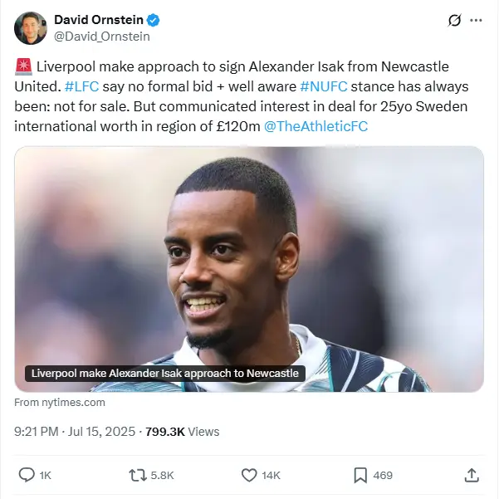The image size is (499, 499).
Task: Bookmark the tweet with the bookmark icon
Action: click(360, 475)
